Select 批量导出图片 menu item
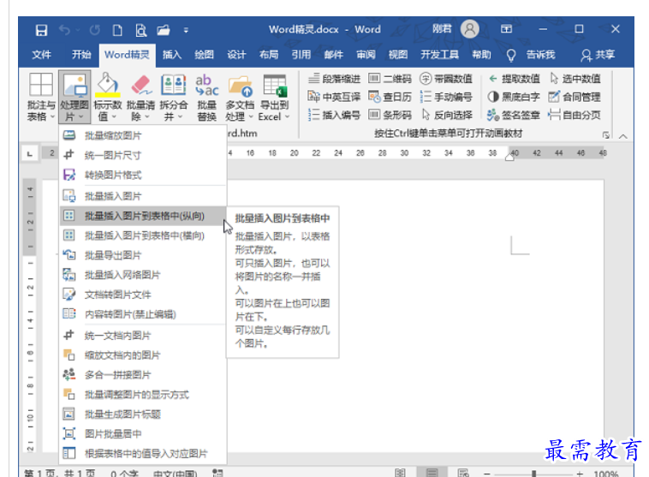 pos(143,255)
